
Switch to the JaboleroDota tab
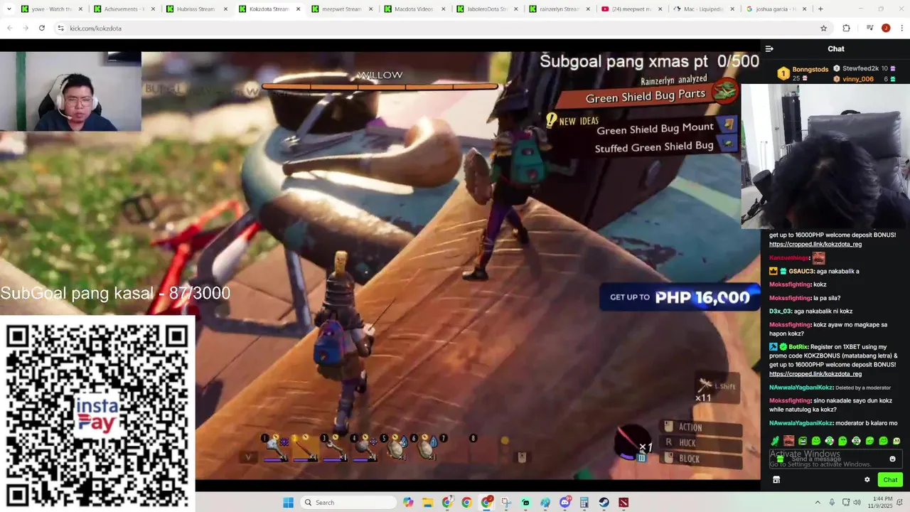coord(486,9)
